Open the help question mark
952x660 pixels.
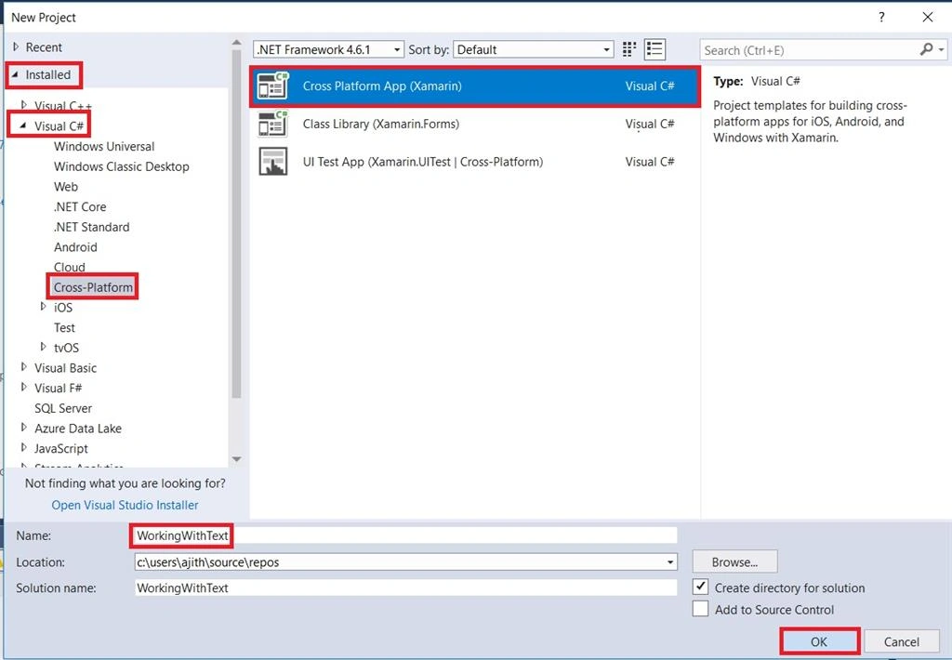(x=881, y=17)
